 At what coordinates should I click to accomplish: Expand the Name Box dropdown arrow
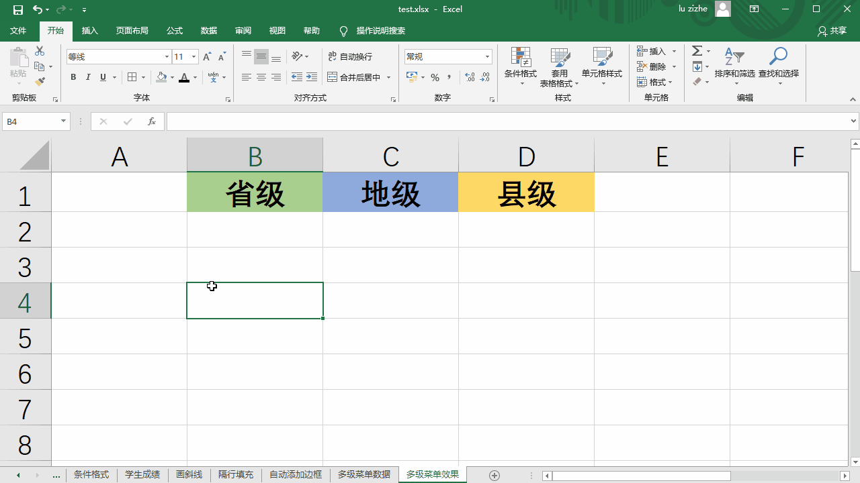point(64,121)
